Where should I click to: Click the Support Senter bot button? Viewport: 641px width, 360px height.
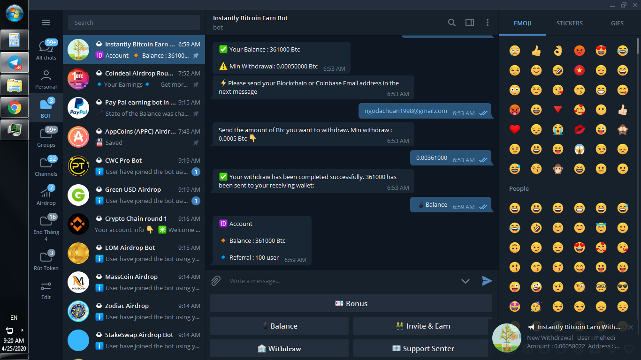pos(423,348)
